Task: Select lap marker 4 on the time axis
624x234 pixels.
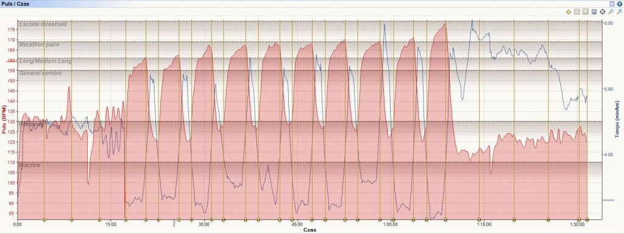Action: (126, 219)
